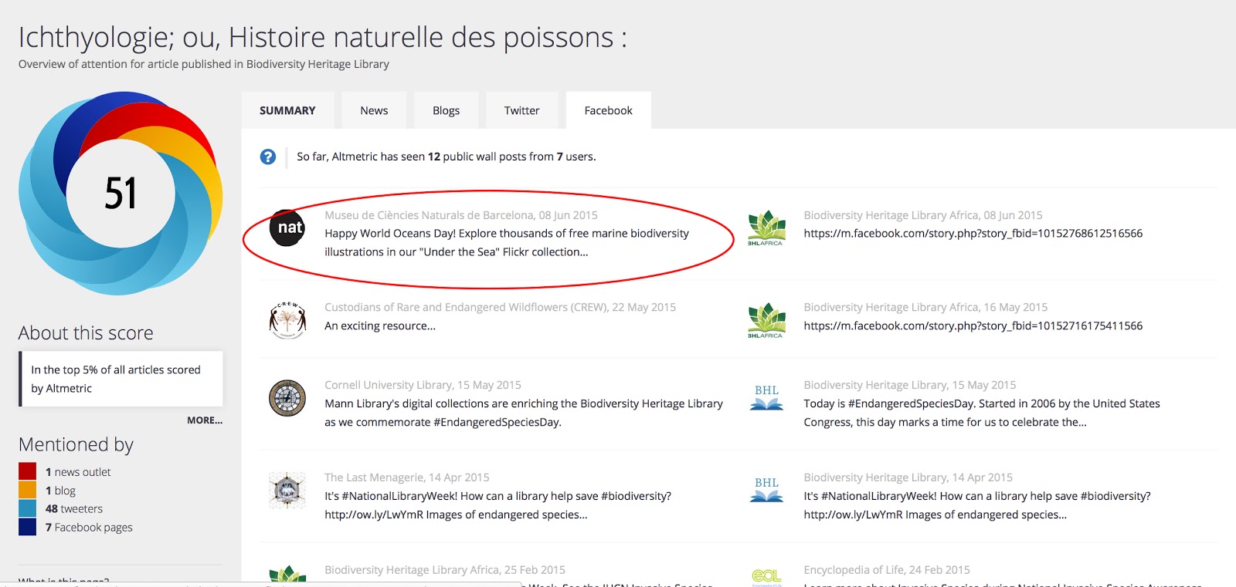The height and width of the screenshot is (587, 1236).
Task: Switch to the Twitter tab
Action: [521, 110]
